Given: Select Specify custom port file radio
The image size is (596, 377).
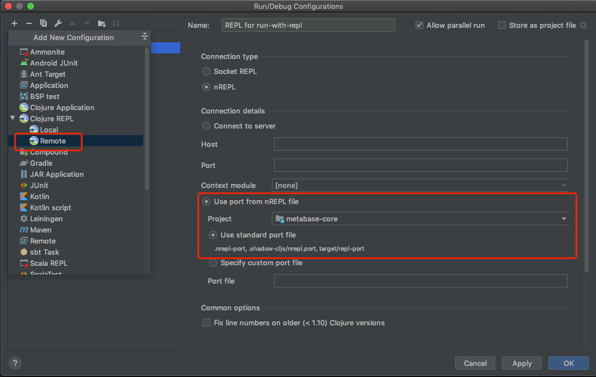Looking at the screenshot, I should pos(213,263).
